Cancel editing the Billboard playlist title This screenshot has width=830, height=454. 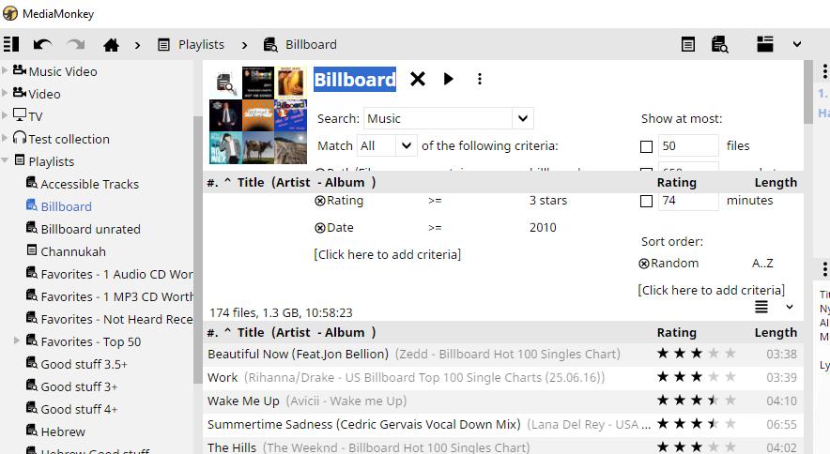[x=418, y=80]
